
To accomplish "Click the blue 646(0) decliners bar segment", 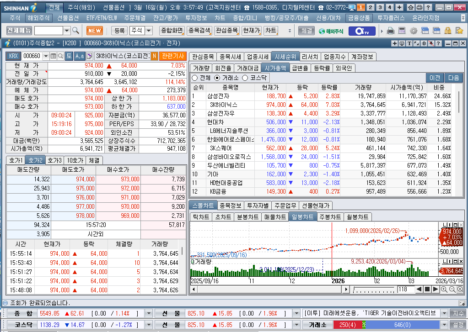I will point(403,325).
